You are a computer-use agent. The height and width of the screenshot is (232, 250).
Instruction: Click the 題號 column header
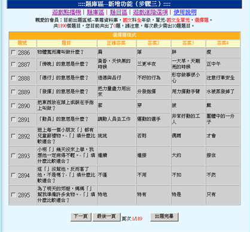tap(22, 43)
